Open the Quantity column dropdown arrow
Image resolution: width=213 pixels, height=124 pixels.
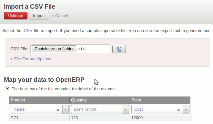126,109
